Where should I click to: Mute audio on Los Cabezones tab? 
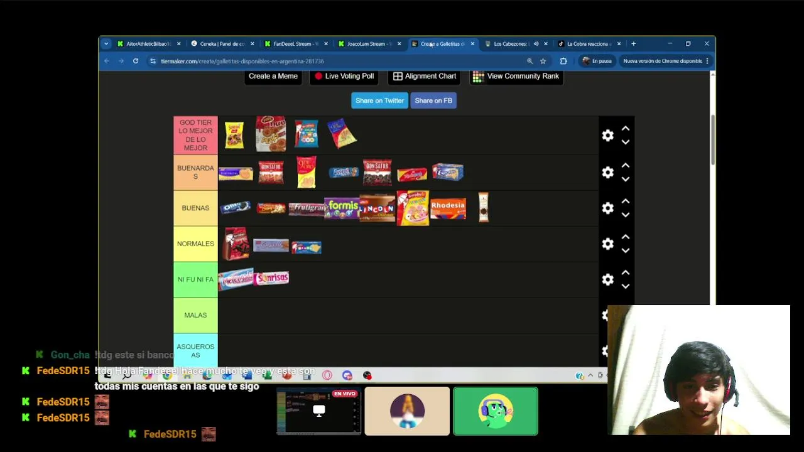(536, 44)
